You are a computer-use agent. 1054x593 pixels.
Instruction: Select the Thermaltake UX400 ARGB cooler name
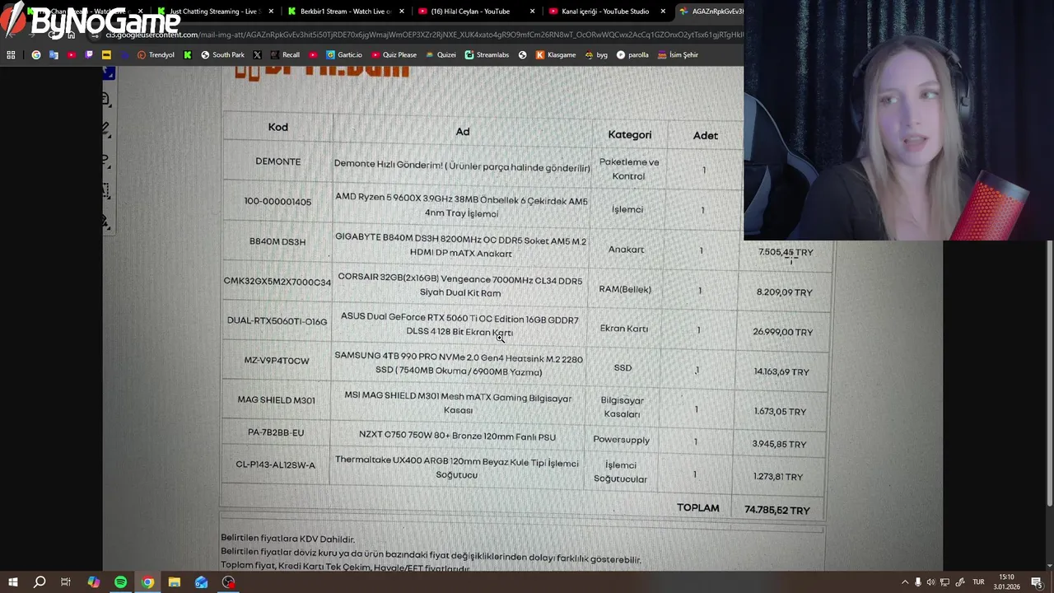click(456, 469)
